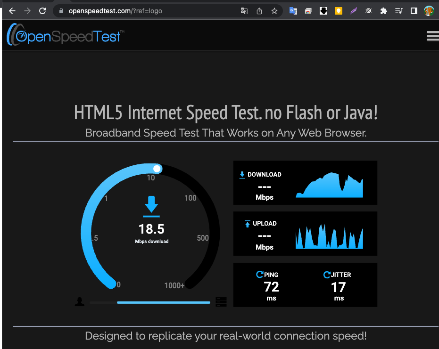Image resolution: width=439 pixels, height=349 pixels.
Task: Open the Google Keep lightbulb extension
Action: click(339, 11)
